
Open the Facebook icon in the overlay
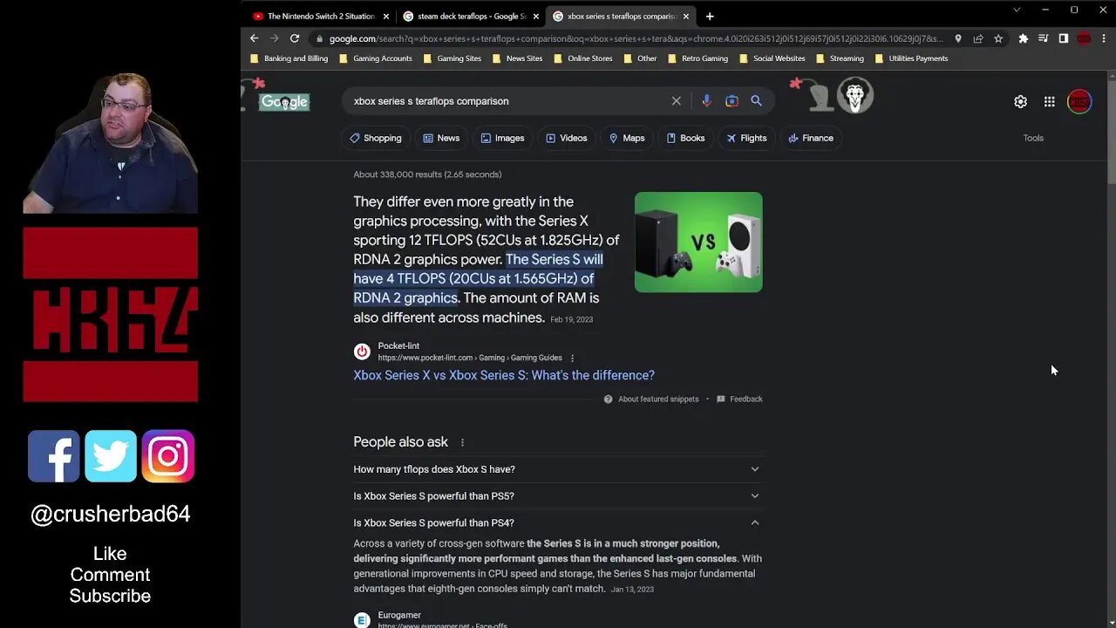click(53, 456)
